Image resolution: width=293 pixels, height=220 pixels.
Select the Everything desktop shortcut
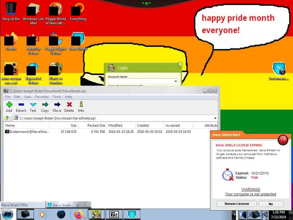(x=78, y=11)
